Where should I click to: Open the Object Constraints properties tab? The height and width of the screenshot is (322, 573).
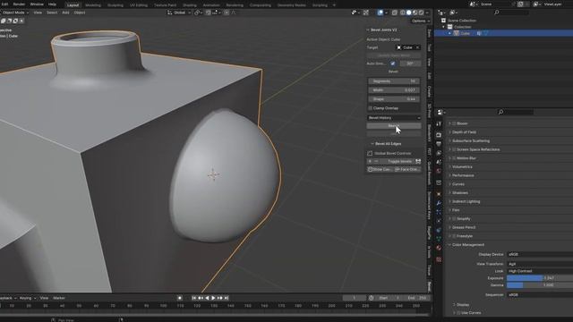[x=439, y=230]
